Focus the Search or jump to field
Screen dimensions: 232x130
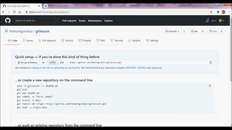36,21
